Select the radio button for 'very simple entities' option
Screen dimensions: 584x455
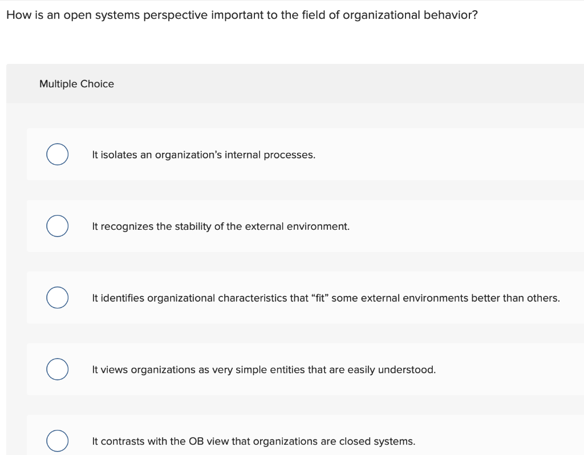click(x=57, y=369)
